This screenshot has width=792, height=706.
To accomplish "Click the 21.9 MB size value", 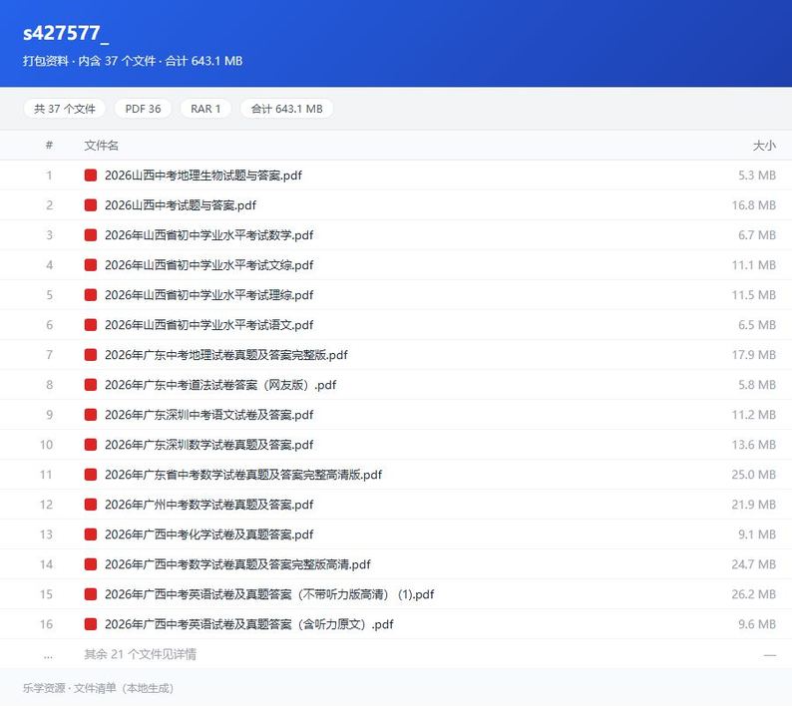I will point(754,505).
